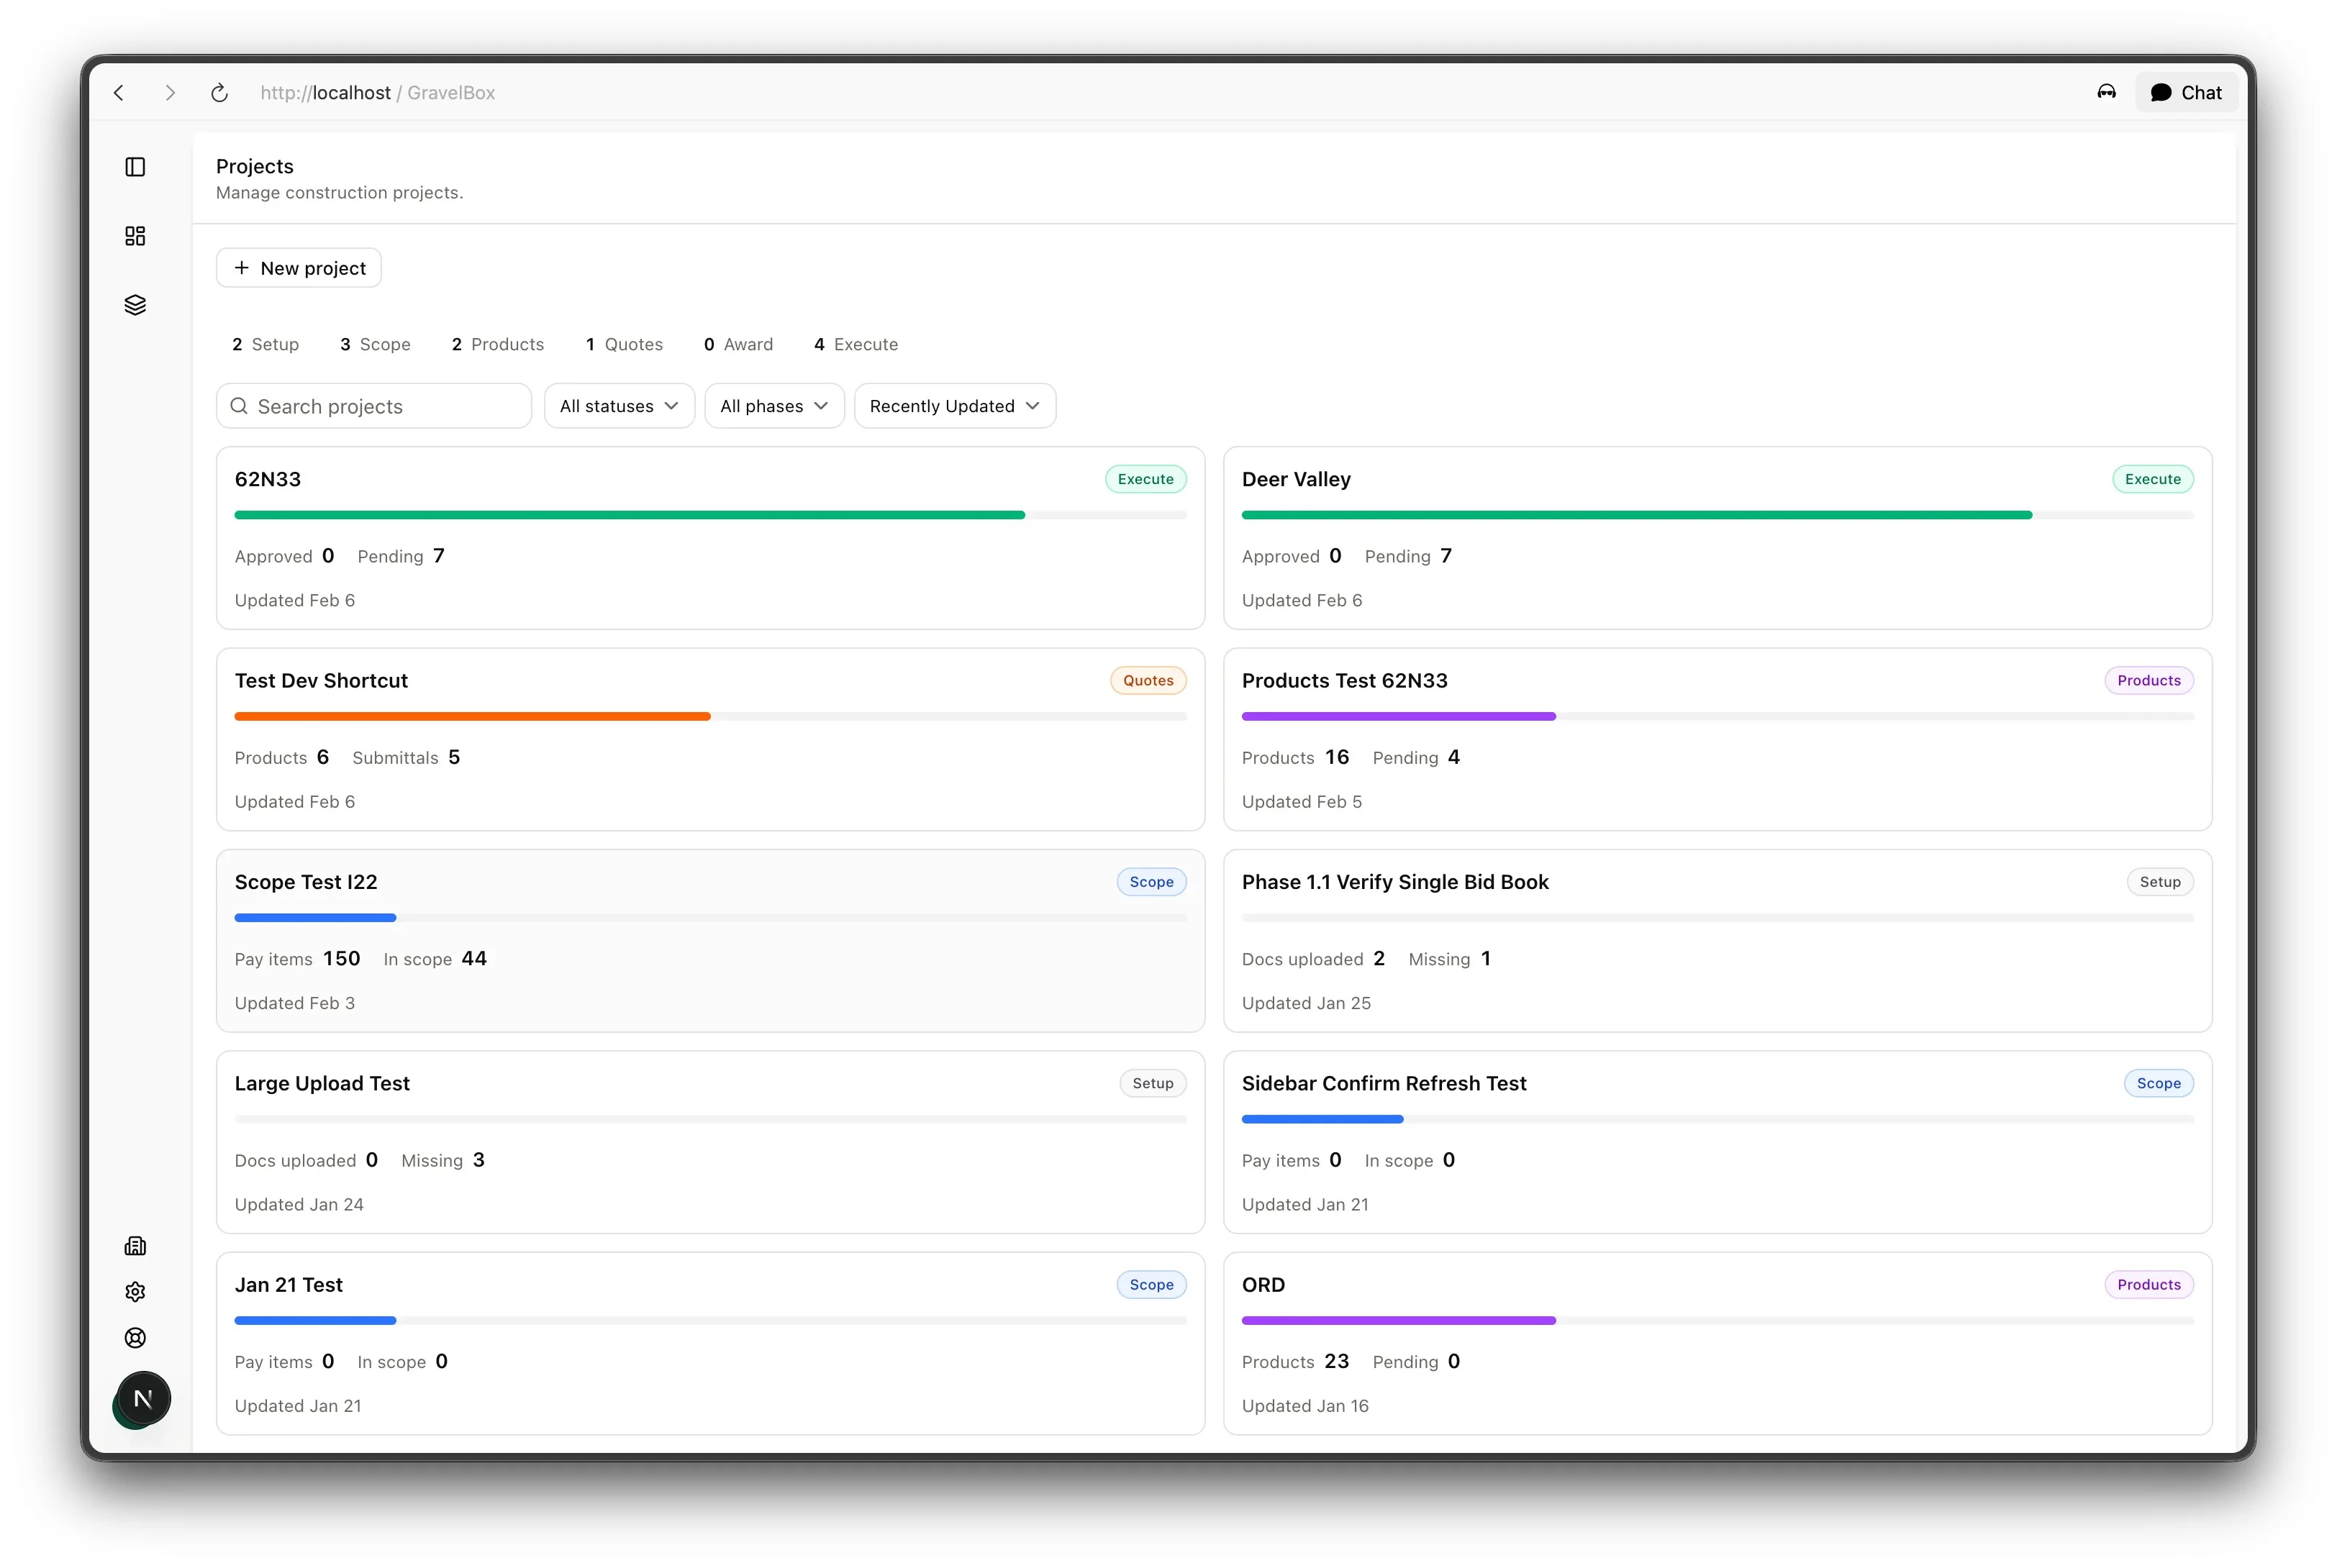The height and width of the screenshot is (1568, 2337).
Task: Open Chat in the top right corner
Action: (x=2187, y=92)
